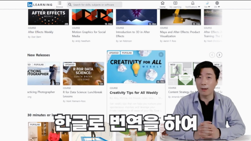
Task: Click the Content Strategy course title
Action: 182,92
